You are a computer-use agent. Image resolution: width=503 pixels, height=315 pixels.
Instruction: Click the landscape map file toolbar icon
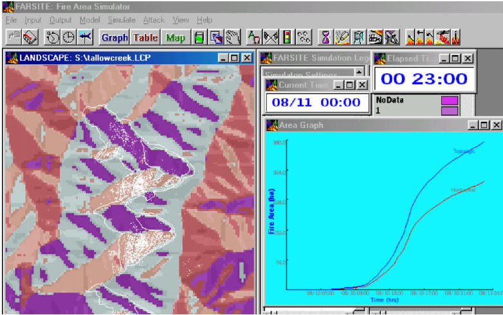click(30, 37)
